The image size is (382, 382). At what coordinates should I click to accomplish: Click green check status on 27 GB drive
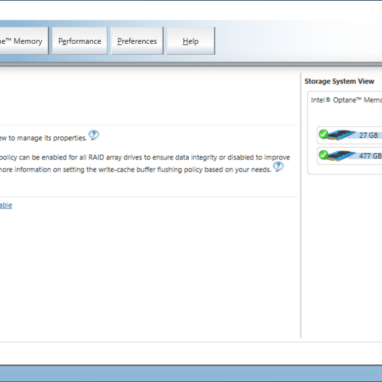point(323,134)
